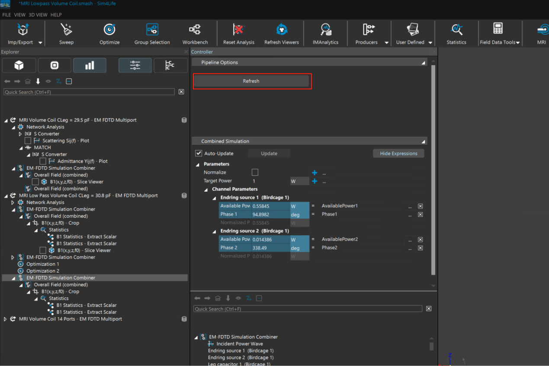The width and height of the screenshot is (549, 366).
Task: Click the Sweep toolbar icon
Action: [x=66, y=30]
